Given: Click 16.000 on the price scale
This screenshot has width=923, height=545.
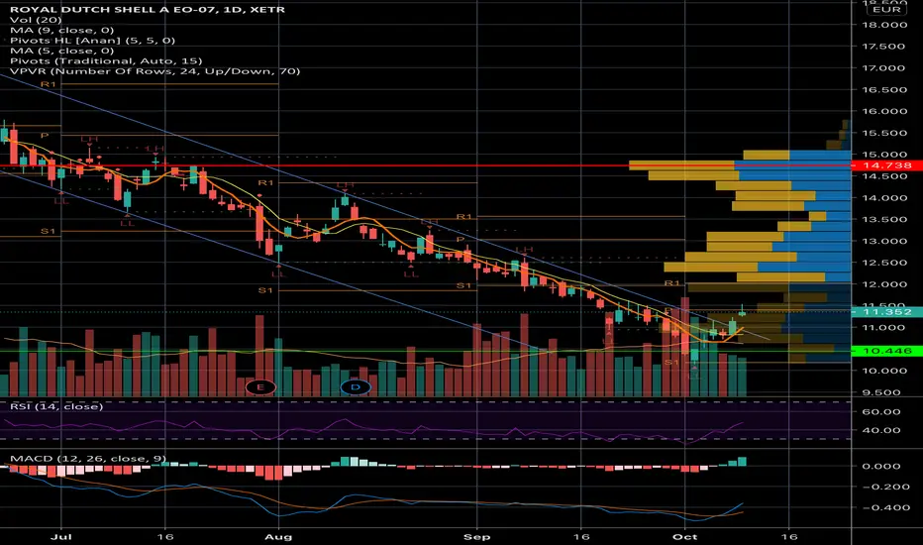Looking at the screenshot, I should point(883,111).
